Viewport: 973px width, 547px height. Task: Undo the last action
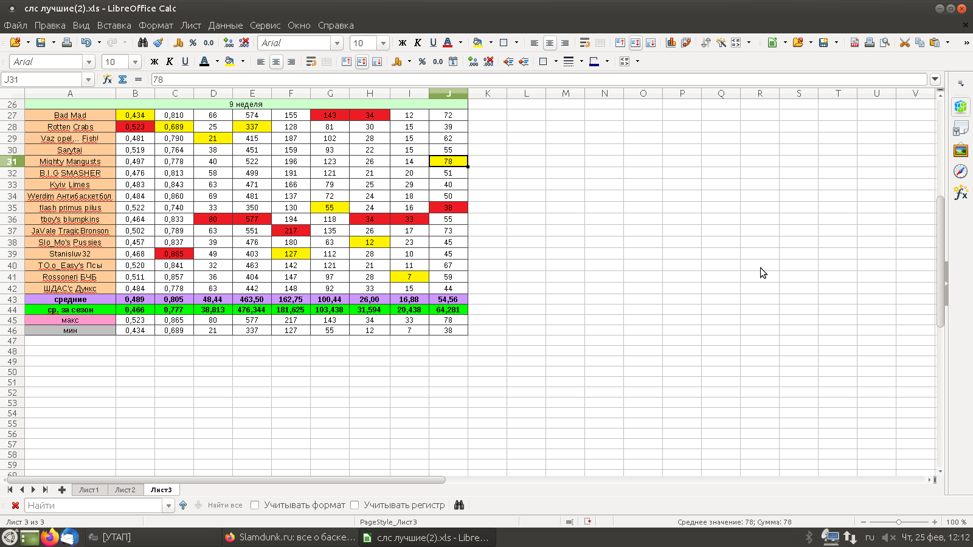86,43
